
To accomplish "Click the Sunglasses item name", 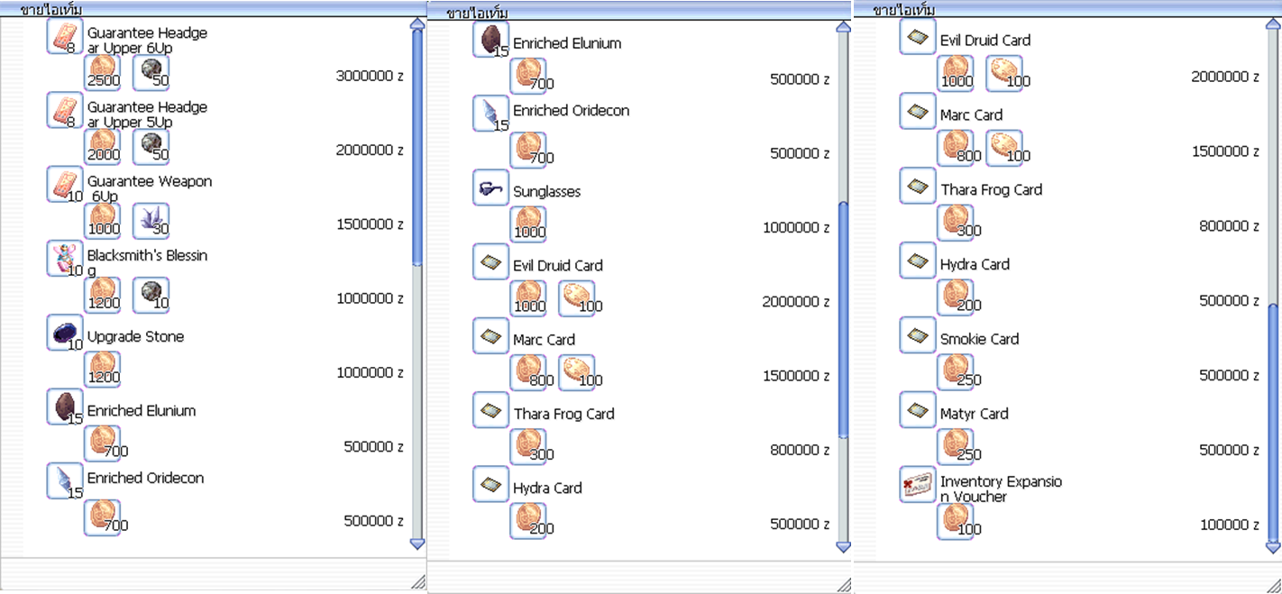I will pos(546,192).
